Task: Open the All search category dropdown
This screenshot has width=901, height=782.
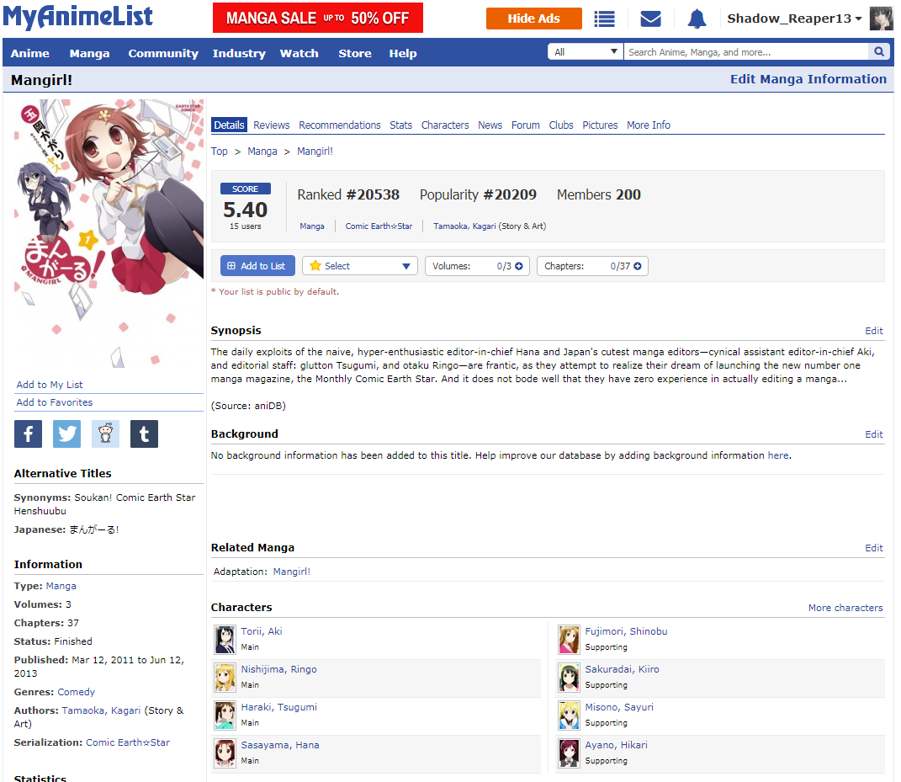Action: 586,52
